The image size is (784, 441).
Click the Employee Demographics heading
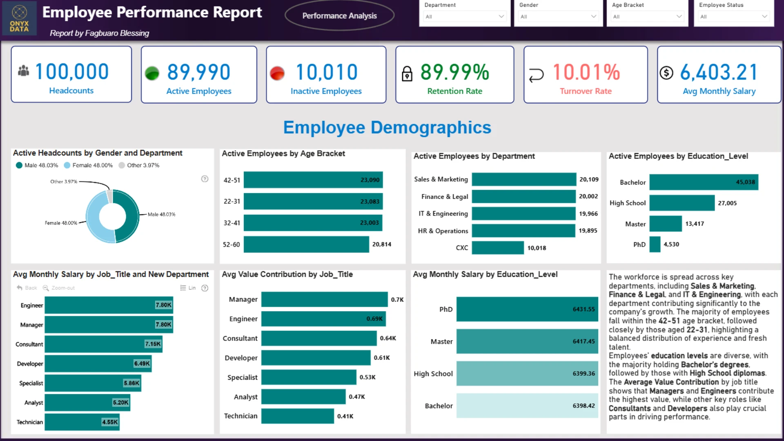coord(387,128)
